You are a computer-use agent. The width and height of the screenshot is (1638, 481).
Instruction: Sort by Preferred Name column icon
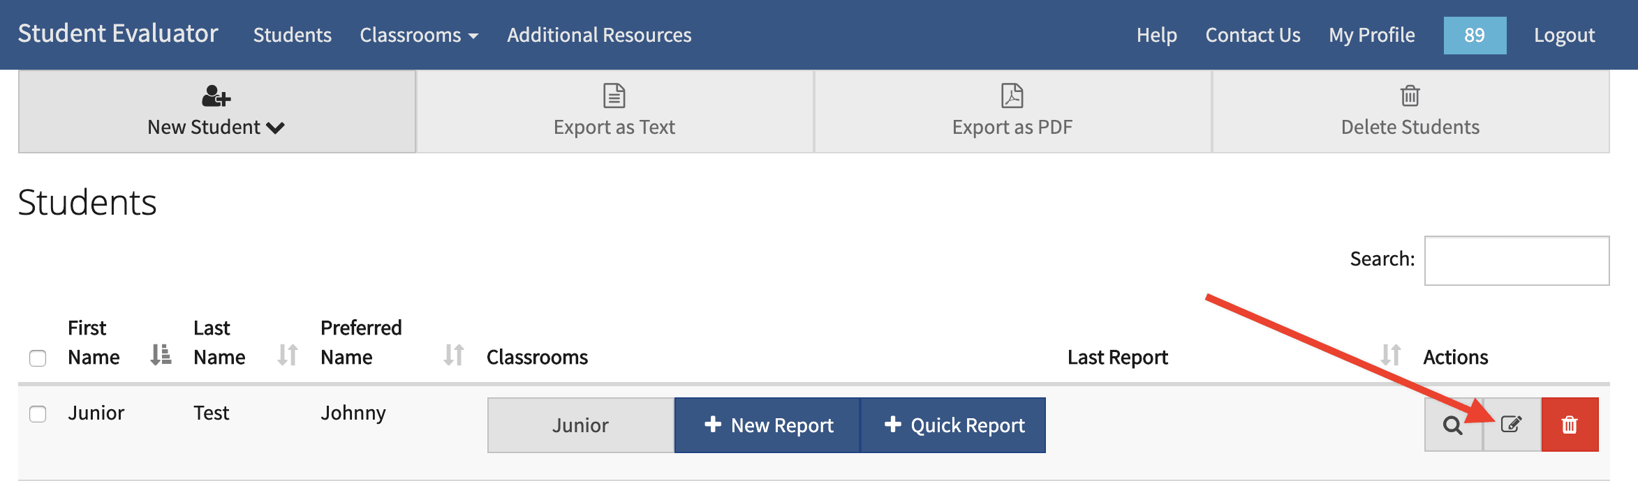point(454,355)
